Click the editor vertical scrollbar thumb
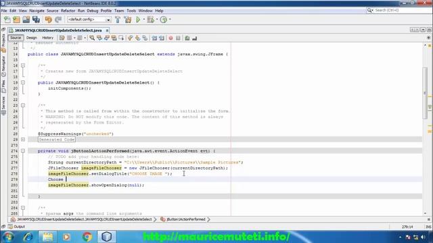 point(425,93)
